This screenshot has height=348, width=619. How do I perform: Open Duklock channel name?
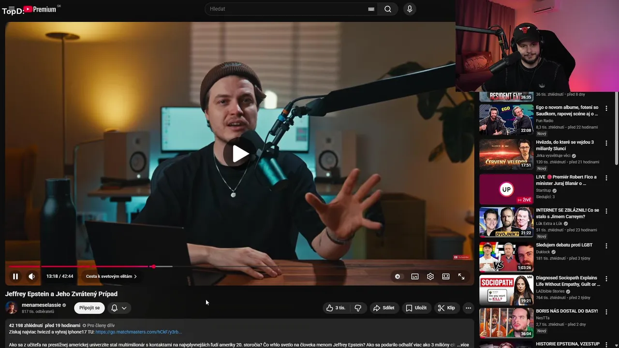(543, 252)
